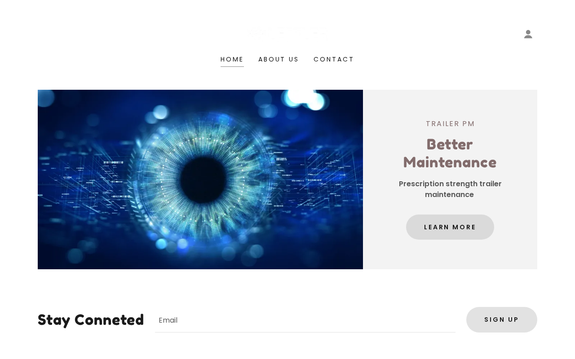Select the TRAILER PM tagline text
The image size is (575, 359).
click(450, 124)
